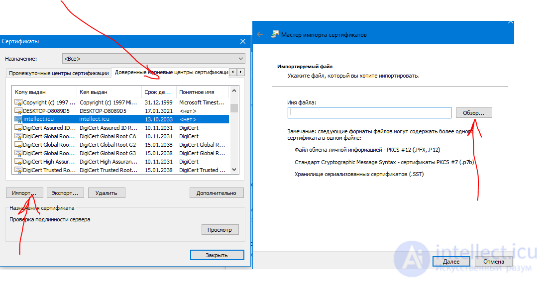Viewport: 546px width, 283px height.
Task: Click the Далее button in wizard
Action: 451,262
